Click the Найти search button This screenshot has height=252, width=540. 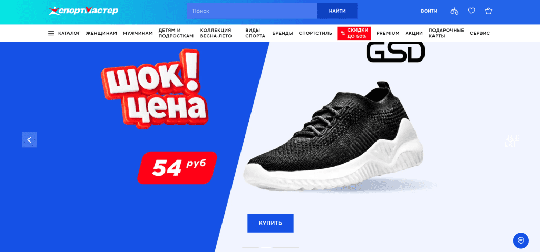337,11
